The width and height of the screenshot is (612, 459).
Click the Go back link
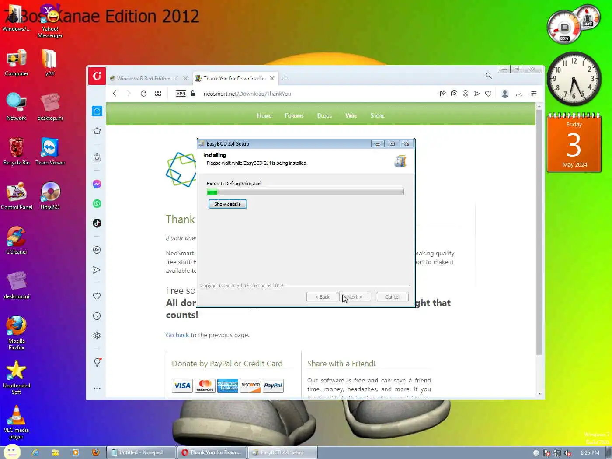(x=177, y=335)
